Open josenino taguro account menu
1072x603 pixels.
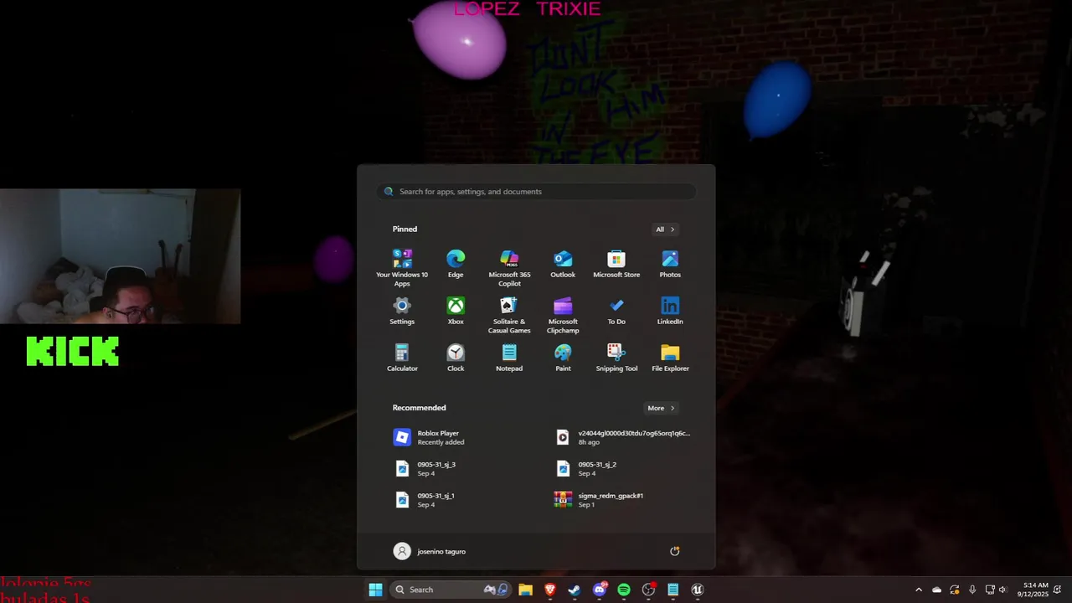pos(430,551)
